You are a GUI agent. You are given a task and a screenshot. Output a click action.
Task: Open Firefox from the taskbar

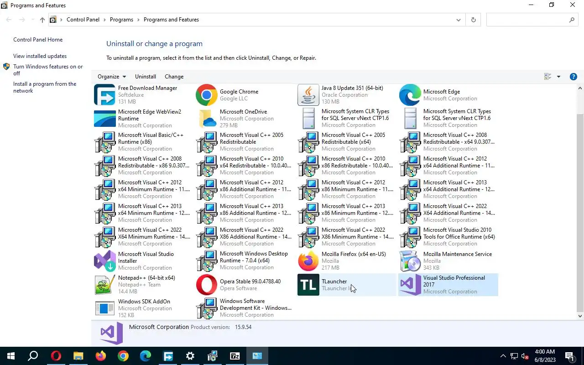101,356
